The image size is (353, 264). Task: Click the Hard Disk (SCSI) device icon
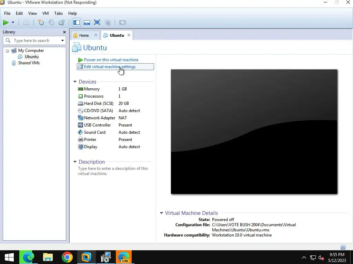(80, 103)
